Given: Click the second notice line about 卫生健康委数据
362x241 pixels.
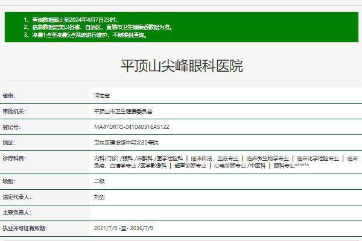Looking at the screenshot, I should pos(98,27).
